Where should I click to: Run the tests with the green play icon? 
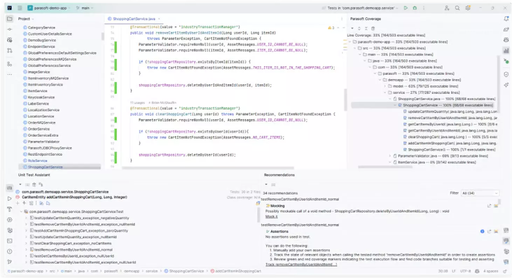pyautogui.click(x=406, y=8)
